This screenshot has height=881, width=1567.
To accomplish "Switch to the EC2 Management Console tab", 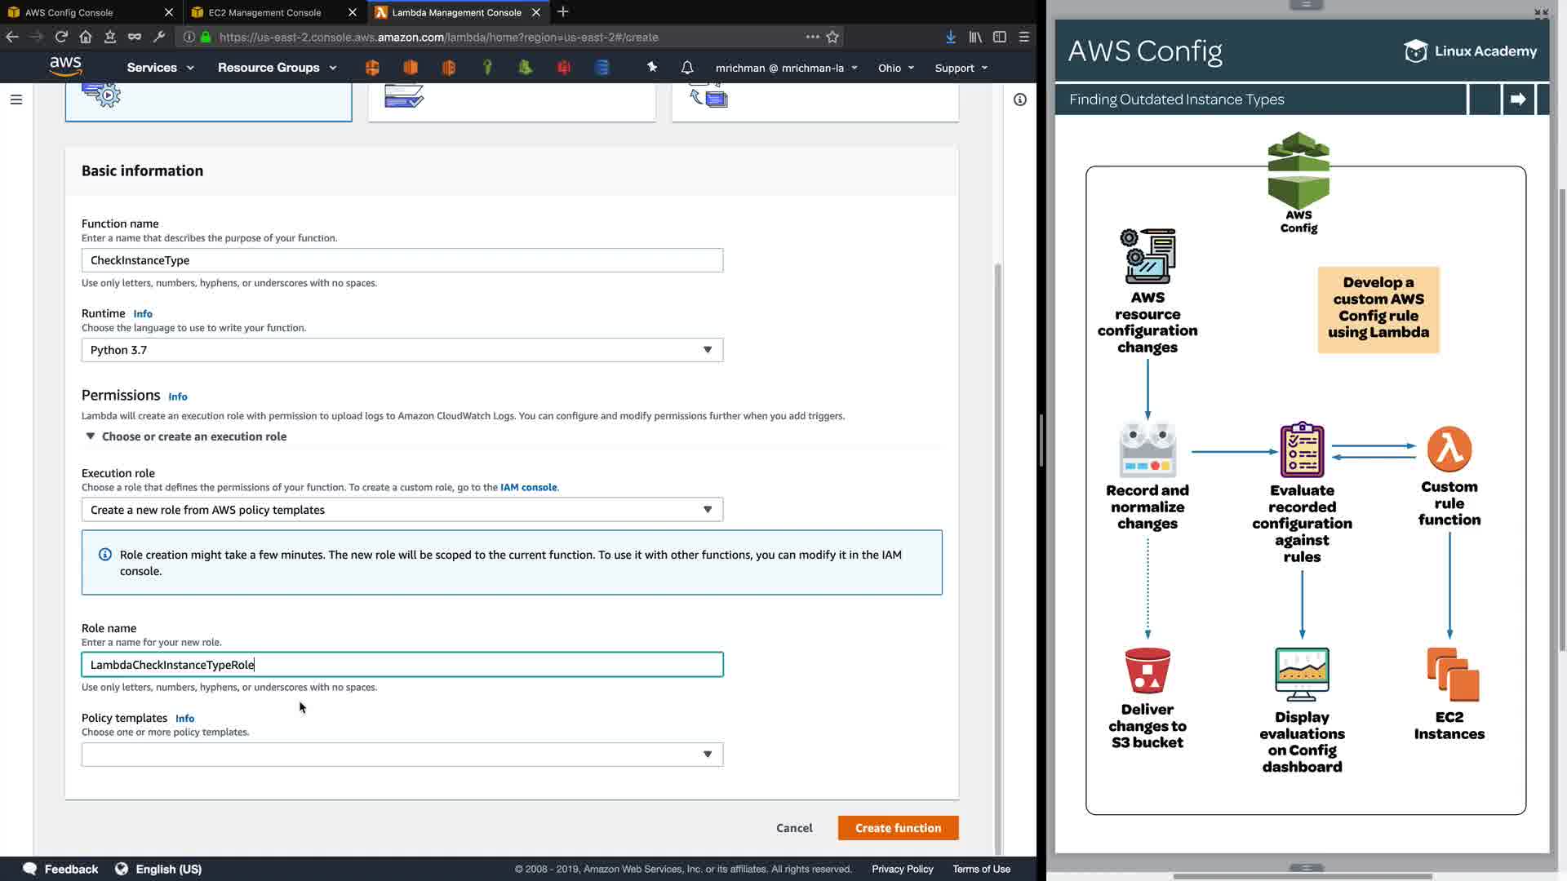I will click(264, 12).
